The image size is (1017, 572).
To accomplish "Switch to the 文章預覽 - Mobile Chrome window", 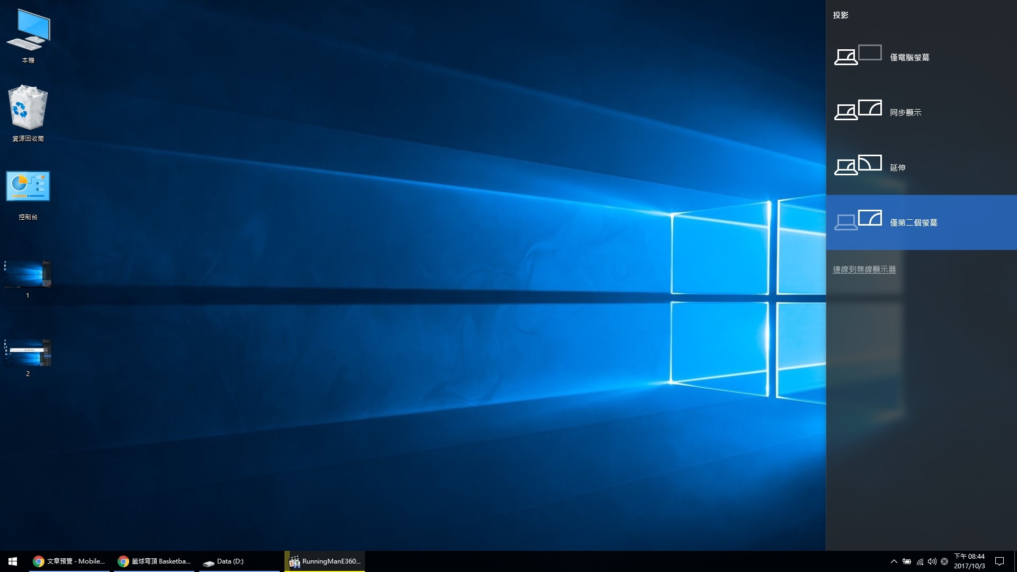I will tap(69, 561).
